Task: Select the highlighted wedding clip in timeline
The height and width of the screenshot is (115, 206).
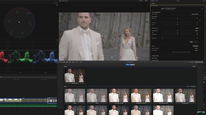Action: click(x=52, y=100)
